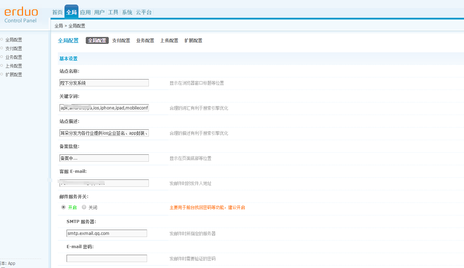The width and height of the screenshot is (464, 268).
Task: Open 业务配置 in the left sidebar
Action: (14, 57)
